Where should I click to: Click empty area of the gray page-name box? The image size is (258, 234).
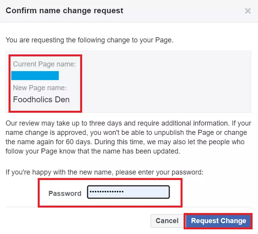click(167, 82)
